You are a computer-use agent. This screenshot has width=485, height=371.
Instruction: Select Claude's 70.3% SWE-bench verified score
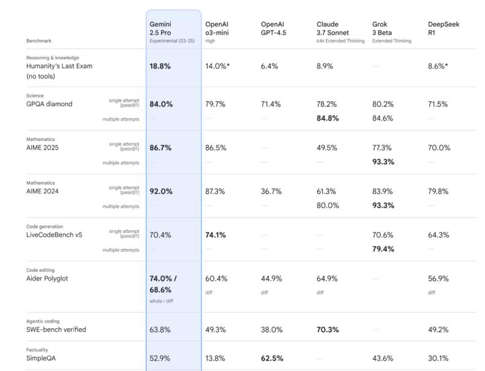coord(328,329)
